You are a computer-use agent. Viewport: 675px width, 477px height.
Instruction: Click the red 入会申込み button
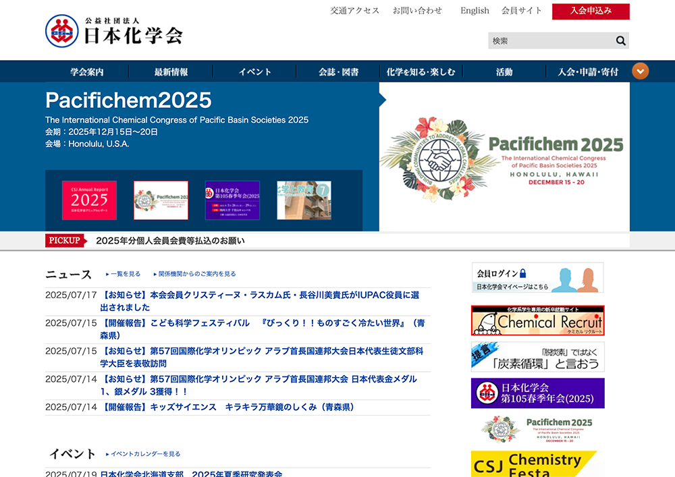[591, 11]
